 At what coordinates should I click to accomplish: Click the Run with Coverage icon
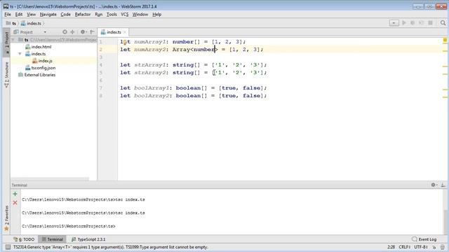[x=421, y=23]
